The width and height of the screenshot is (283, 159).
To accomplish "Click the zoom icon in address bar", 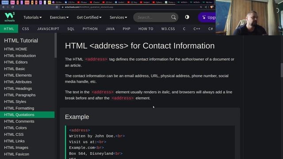I will (201, 7).
